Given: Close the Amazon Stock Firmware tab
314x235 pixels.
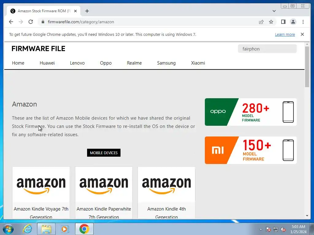Looking at the screenshot, I should click(75, 11).
